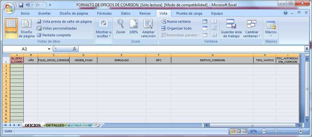Open the Revisar tab
The height and width of the screenshot is (137, 312).
coord(145,13)
